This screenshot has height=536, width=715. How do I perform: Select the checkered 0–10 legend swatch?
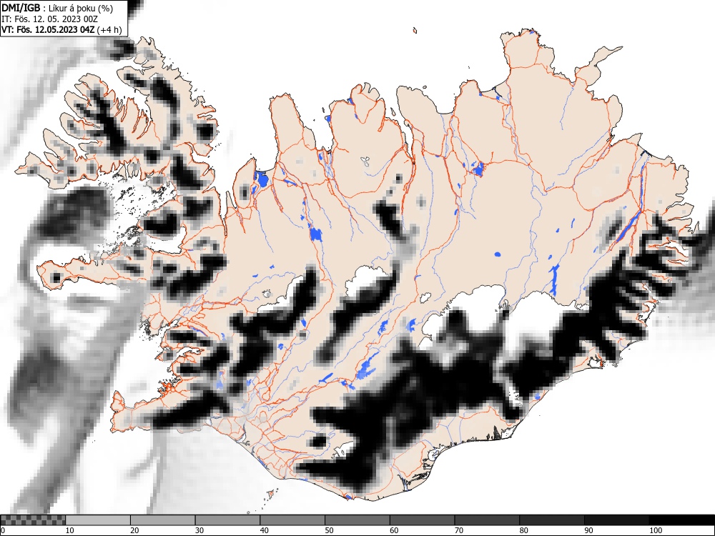click(x=33, y=520)
